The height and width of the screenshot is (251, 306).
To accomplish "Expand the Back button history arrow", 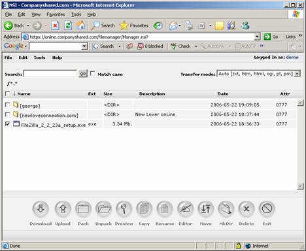I will tap(28, 25).
